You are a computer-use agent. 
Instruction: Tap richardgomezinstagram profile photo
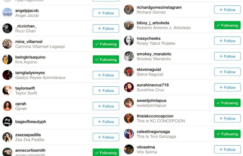pyautogui.click(x=129, y=10)
